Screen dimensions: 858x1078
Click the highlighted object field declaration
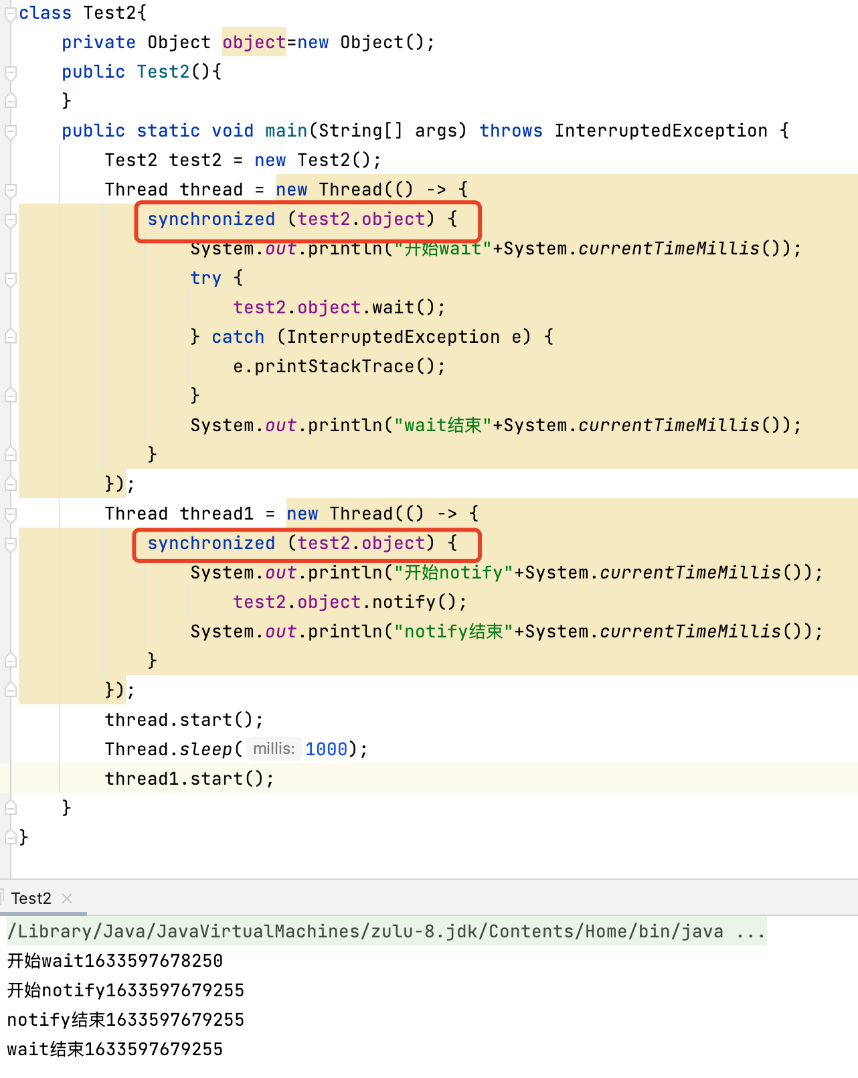(x=254, y=42)
